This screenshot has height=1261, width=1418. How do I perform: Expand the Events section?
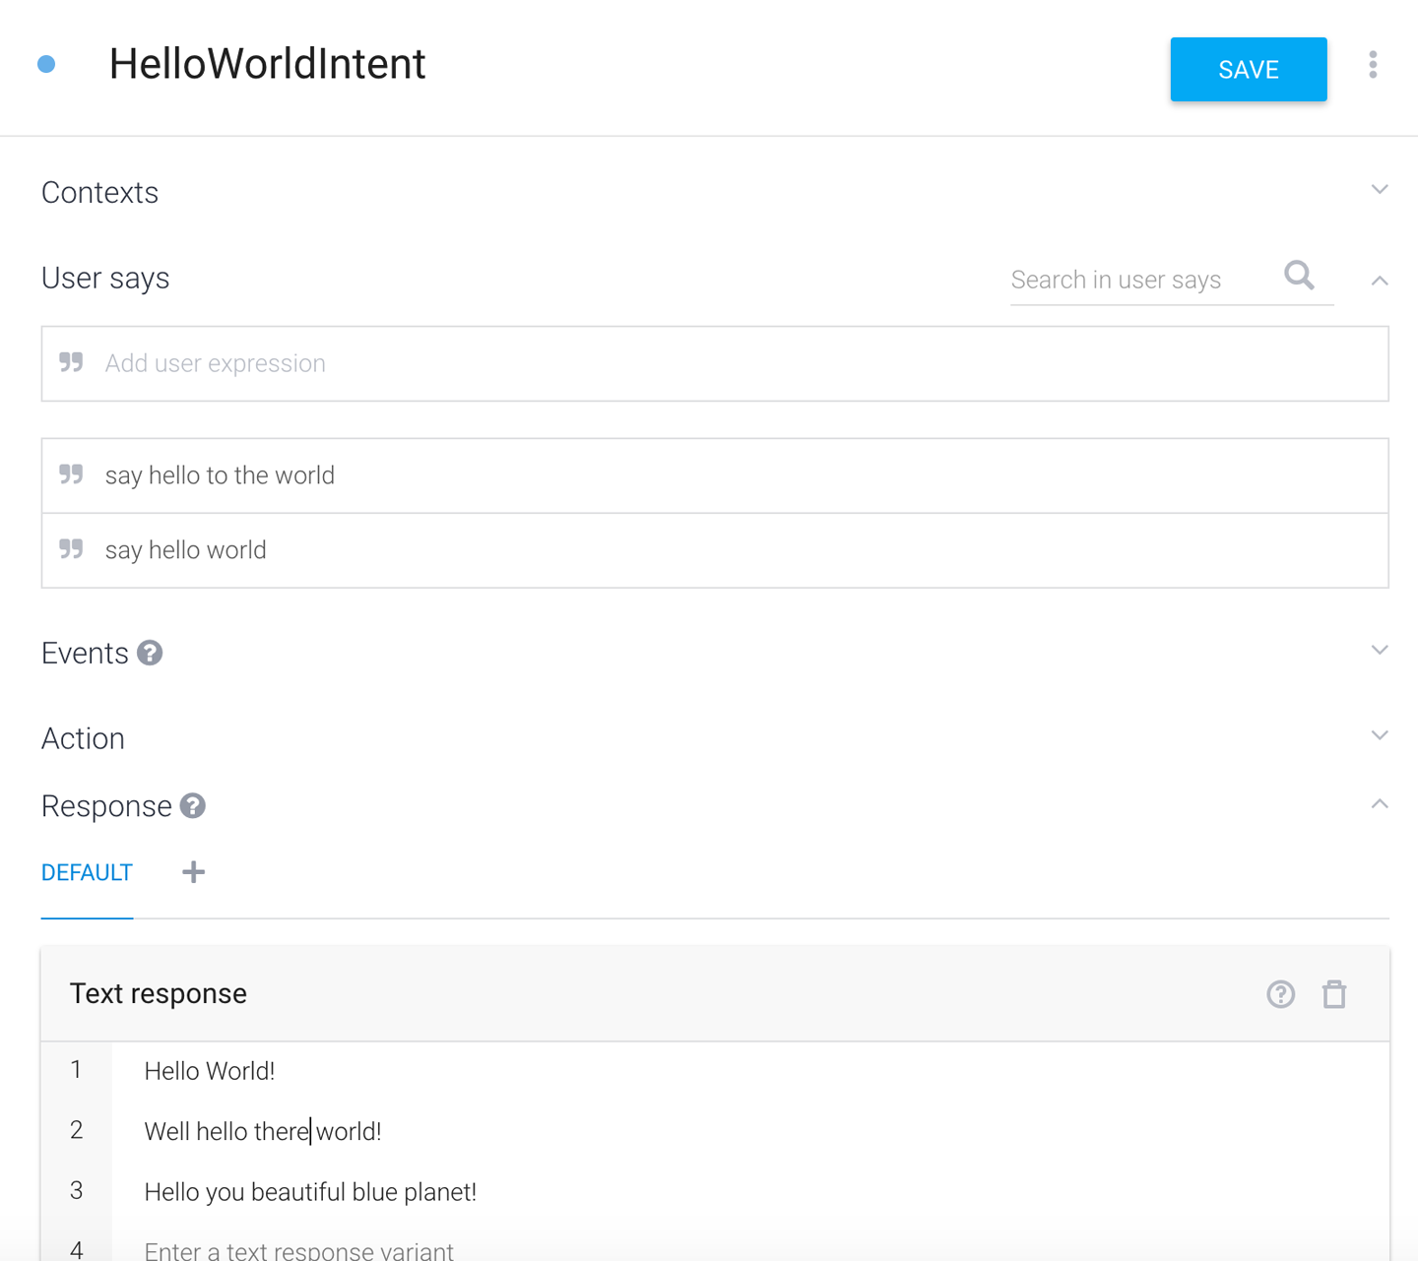coord(1380,650)
